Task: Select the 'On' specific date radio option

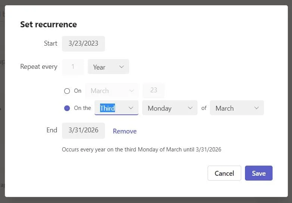Action: [67, 91]
